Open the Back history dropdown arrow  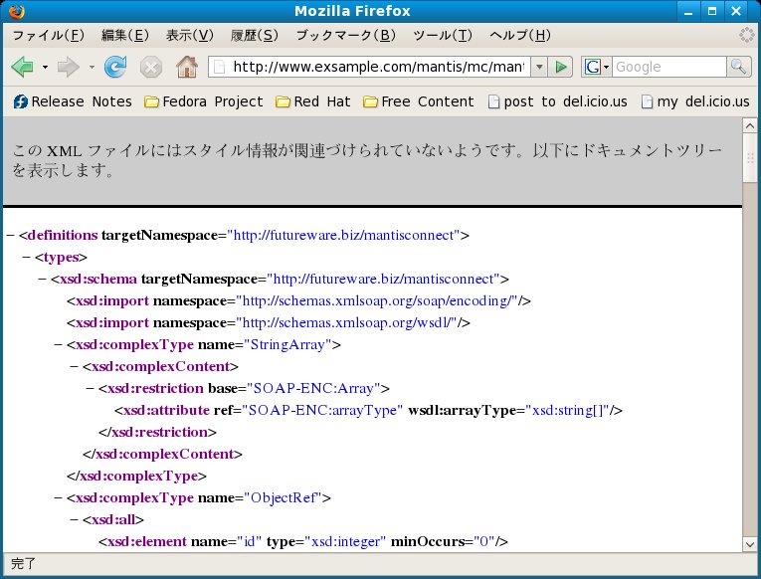pyautogui.click(x=45, y=67)
